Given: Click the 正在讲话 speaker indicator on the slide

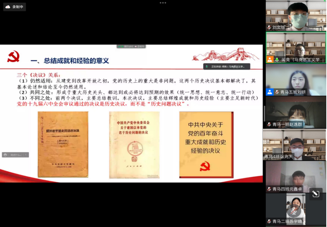Looking at the screenshot, I should click(x=226, y=67).
